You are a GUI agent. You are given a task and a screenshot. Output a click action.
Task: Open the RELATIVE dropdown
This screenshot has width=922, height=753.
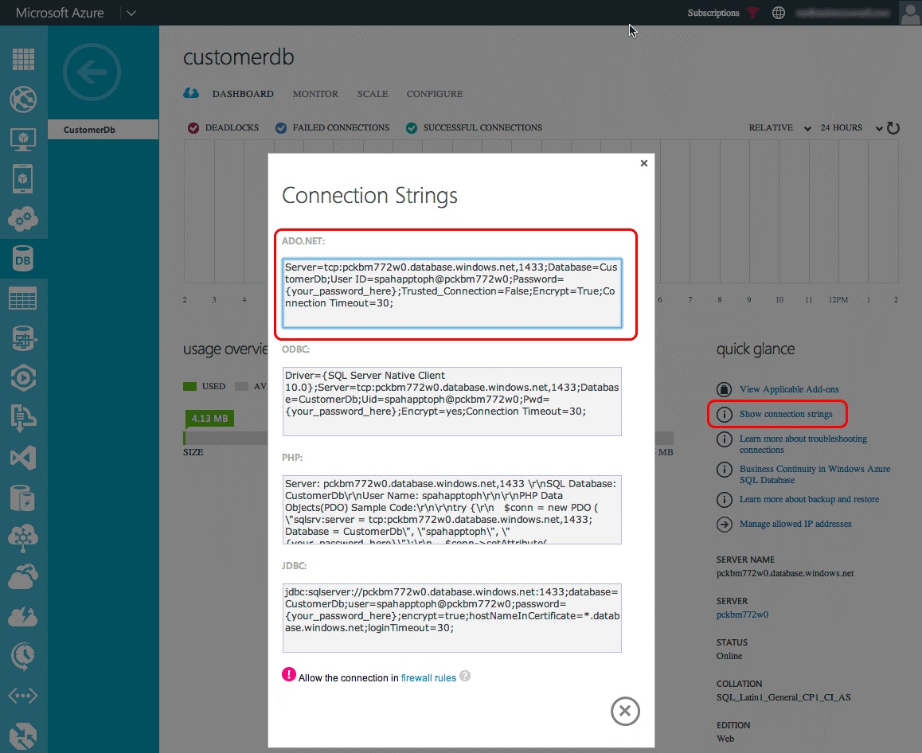tap(776, 127)
